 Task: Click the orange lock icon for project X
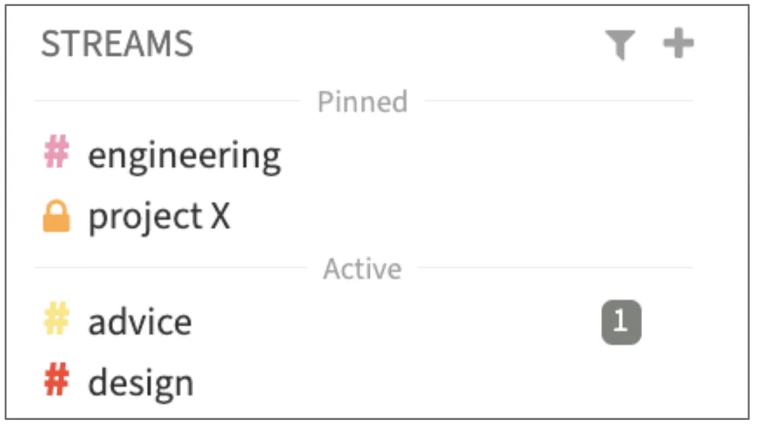tap(56, 217)
